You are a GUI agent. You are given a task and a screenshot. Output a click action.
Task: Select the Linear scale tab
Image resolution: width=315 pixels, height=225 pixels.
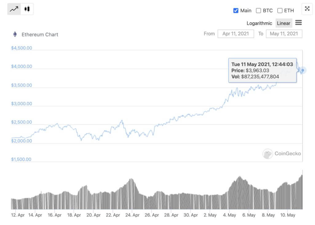point(283,23)
